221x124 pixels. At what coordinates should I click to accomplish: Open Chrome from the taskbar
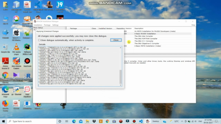(x=107, y=121)
